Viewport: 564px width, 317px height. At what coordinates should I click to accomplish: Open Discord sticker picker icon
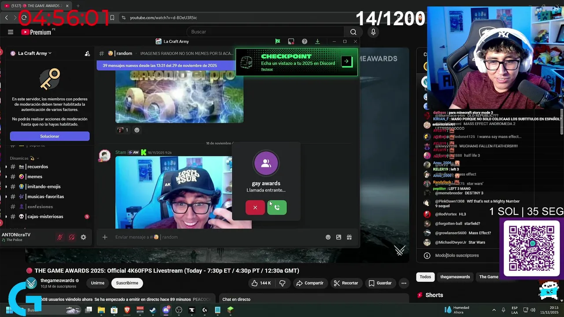338,237
